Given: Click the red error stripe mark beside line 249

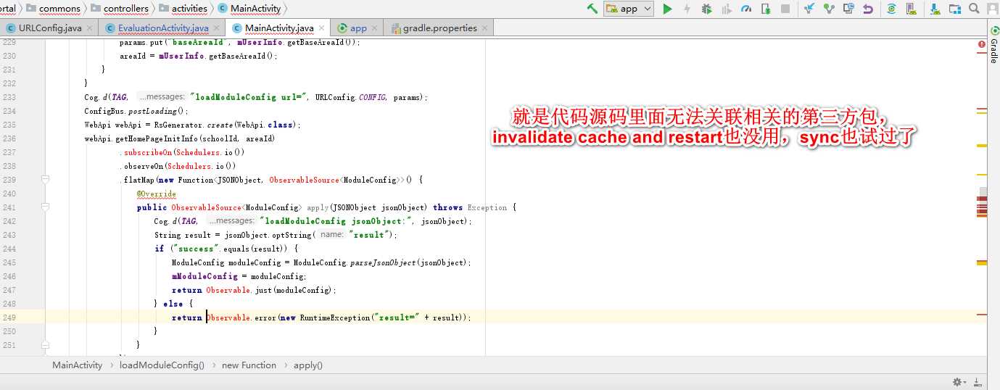Looking at the screenshot, I should point(982,314).
